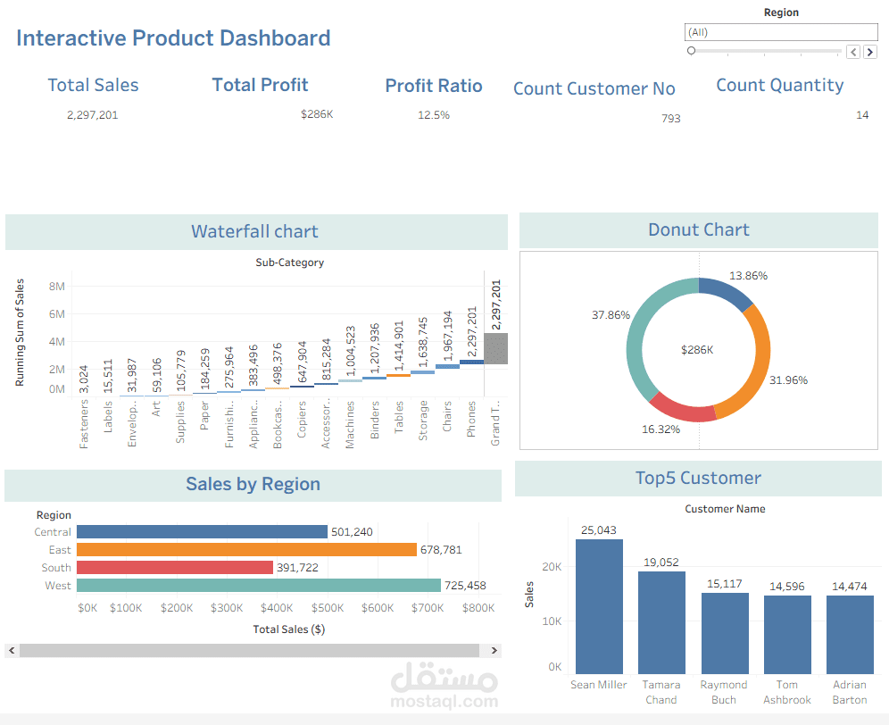The height and width of the screenshot is (725, 889).
Task: Click the Total Sales value 2,297,201
Action: click(93, 114)
